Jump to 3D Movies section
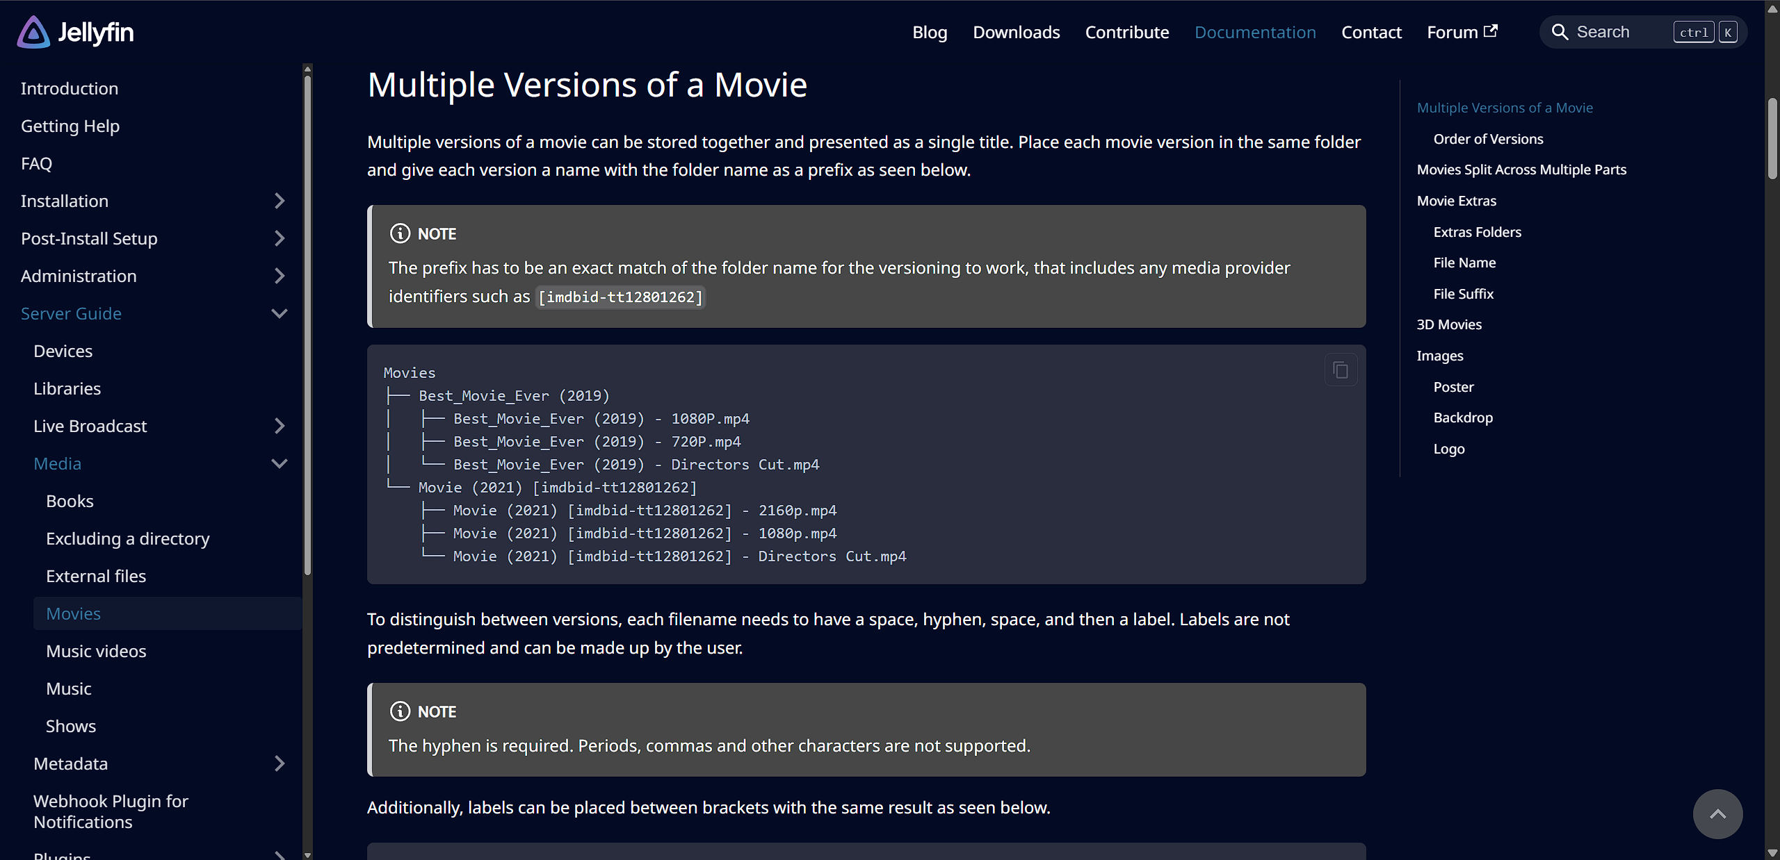Image resolution: width=1780 pixels, height=860 pixels. 1449,324
